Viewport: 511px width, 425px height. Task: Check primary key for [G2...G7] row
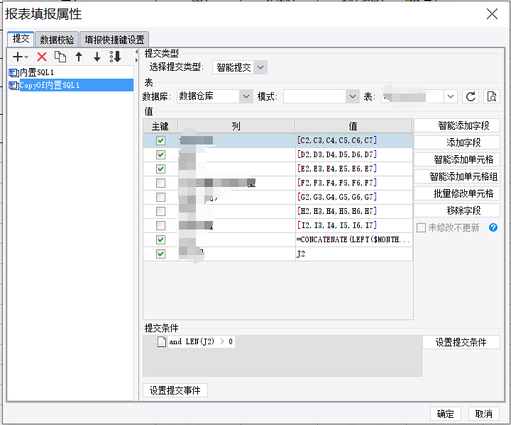[160, 197]
